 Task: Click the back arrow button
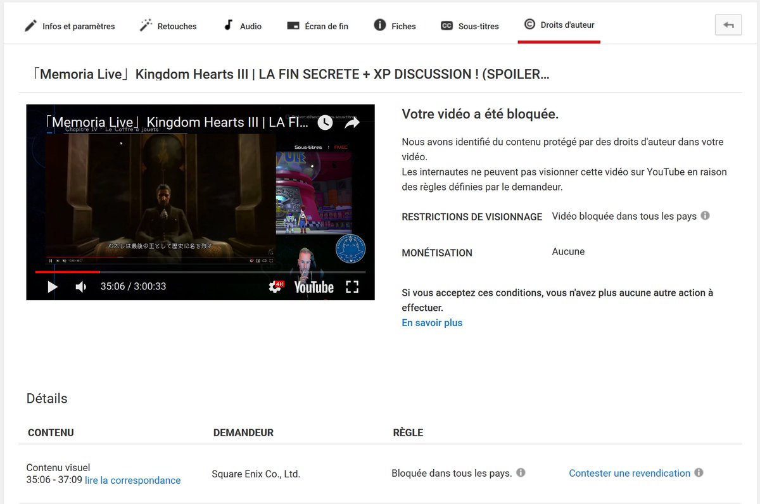[x=728, y=25]
